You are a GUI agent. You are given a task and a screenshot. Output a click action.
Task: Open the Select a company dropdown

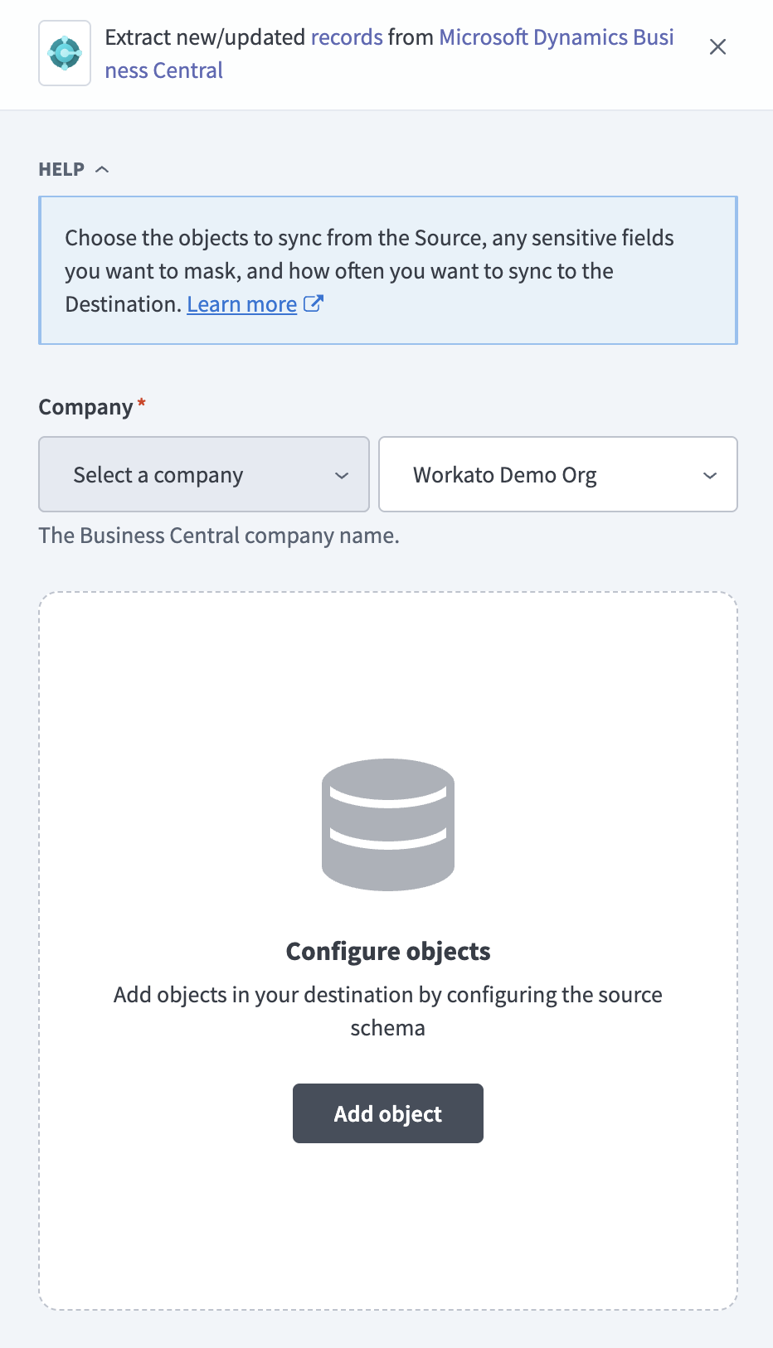pyautogui.click(x=204, y=474)
